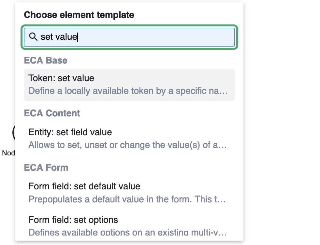Click empty canvas right of the popup
Viewport: 320px width, 245px height.
[280, 130]
